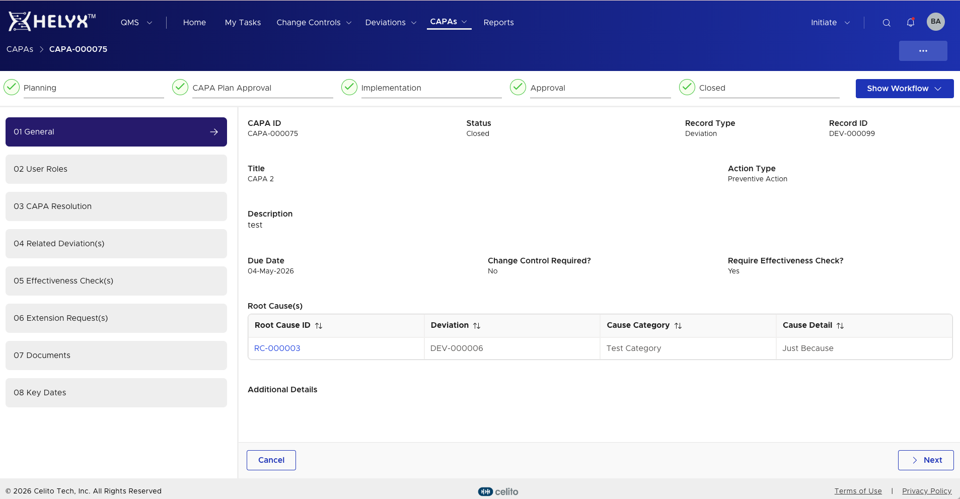
Task: Open My Tasks
Action: [243, 23]
